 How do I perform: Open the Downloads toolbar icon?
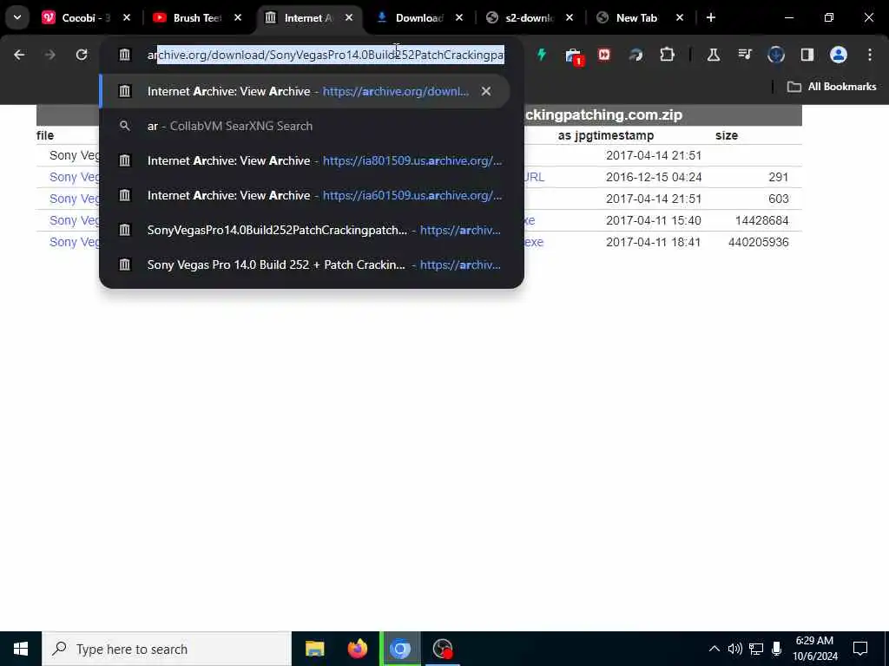(x=775, y=55)
